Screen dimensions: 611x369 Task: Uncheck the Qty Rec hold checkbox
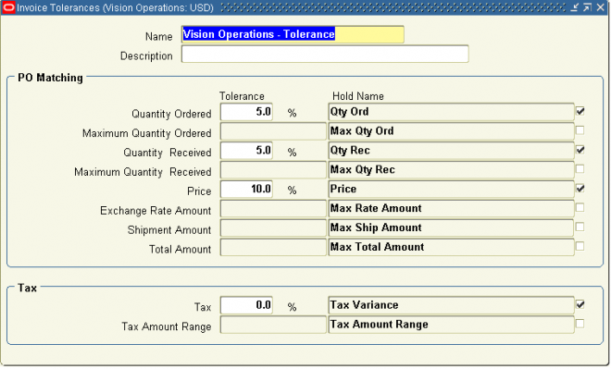(x=580, y=150)
